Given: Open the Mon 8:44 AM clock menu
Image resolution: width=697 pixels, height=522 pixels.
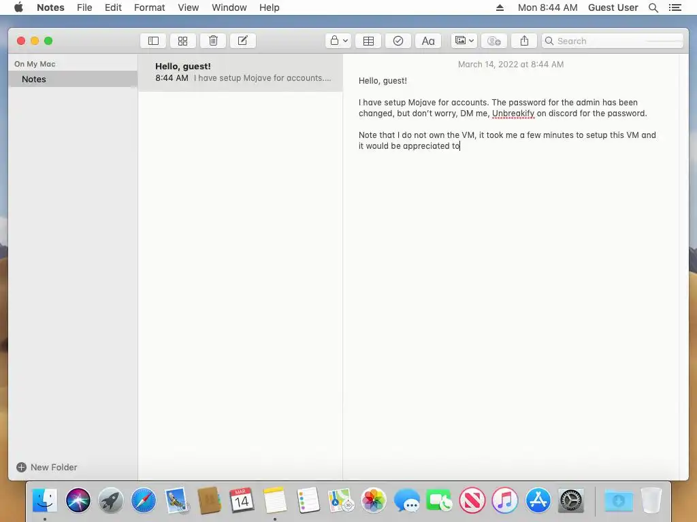Looking at the screenshot, I should tap(548, 7).
